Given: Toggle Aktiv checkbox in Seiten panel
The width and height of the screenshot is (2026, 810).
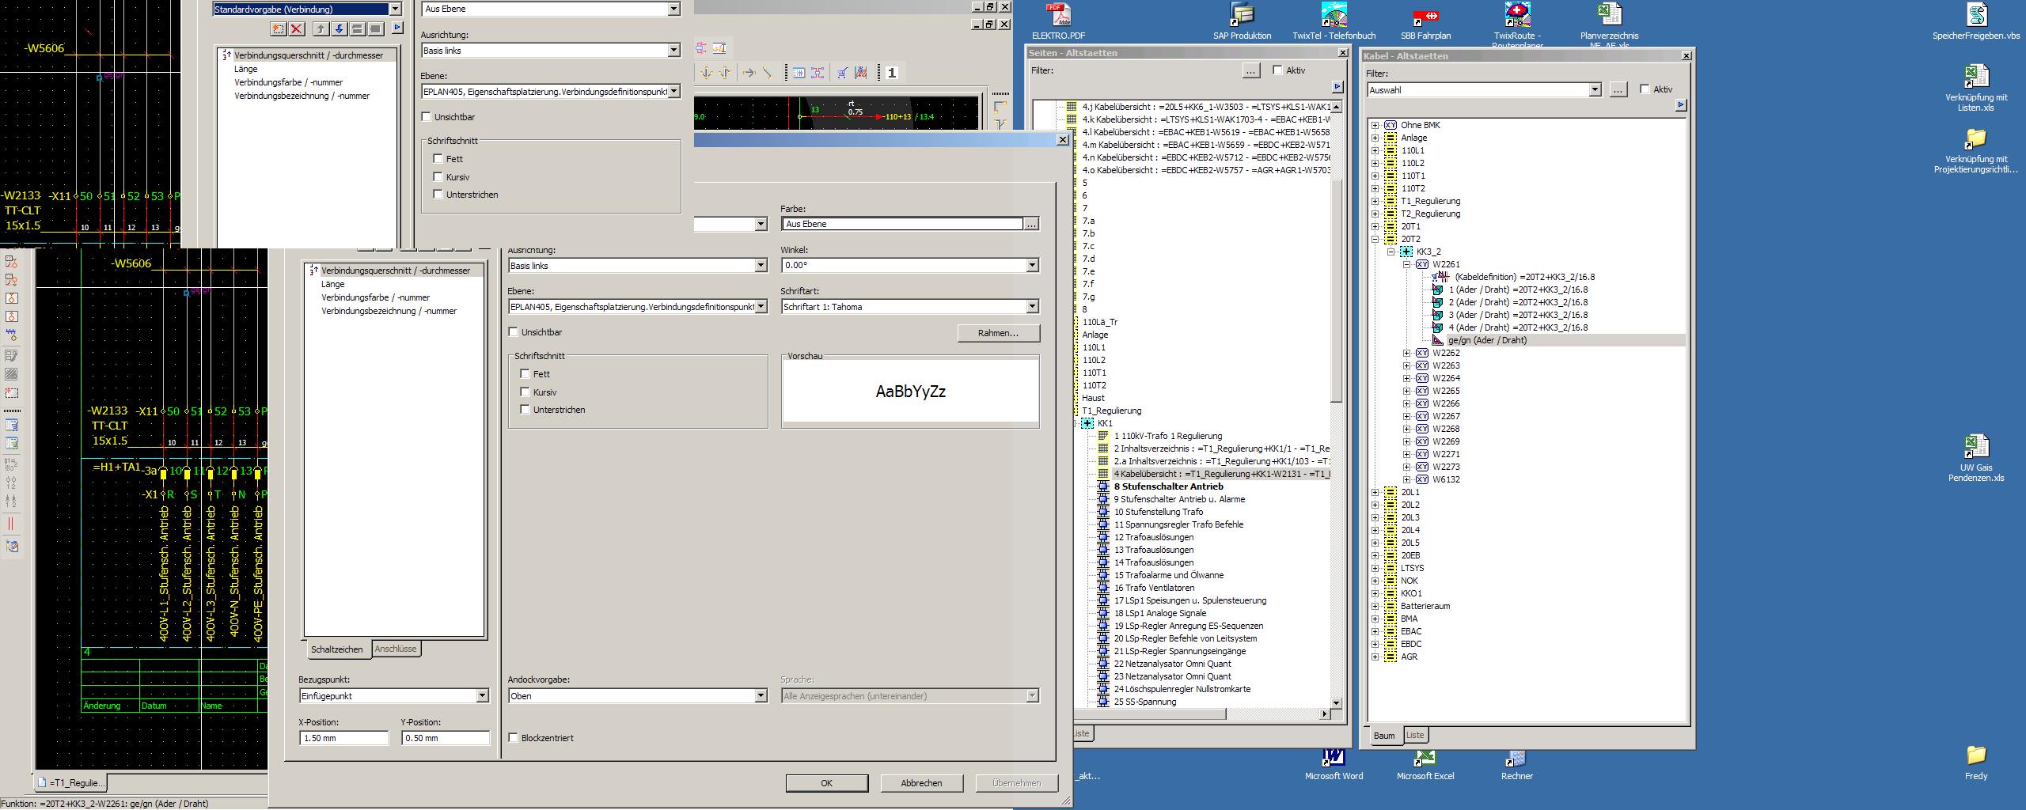Looking at the screenshot, I should (x=1277, y=70).
